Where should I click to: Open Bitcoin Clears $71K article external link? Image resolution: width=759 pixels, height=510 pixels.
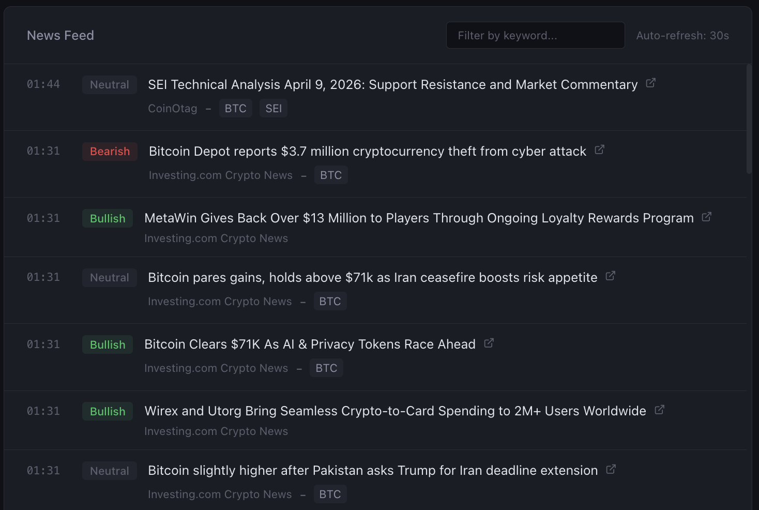coord(489,342)
